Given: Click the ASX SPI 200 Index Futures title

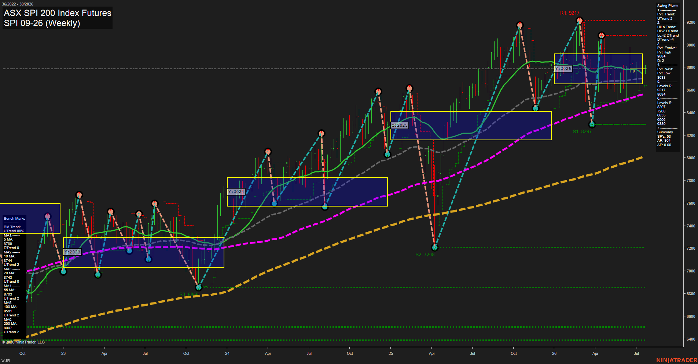Looking at the screenshot, I should [x=58, y=13].
